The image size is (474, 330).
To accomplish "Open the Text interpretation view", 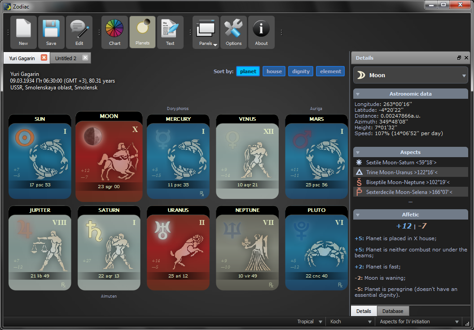I will pos(170,32).
